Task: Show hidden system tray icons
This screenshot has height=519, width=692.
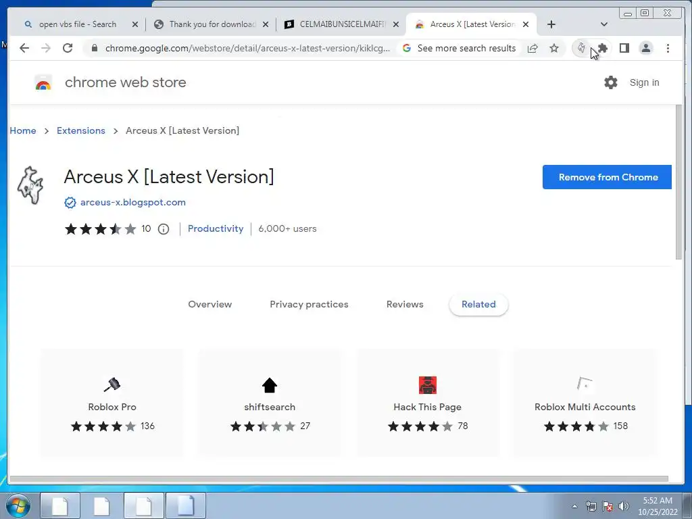Action: click(574, 507)
